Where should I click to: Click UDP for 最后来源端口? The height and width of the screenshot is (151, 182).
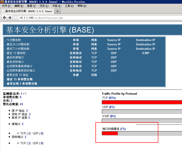pos(114,57)
